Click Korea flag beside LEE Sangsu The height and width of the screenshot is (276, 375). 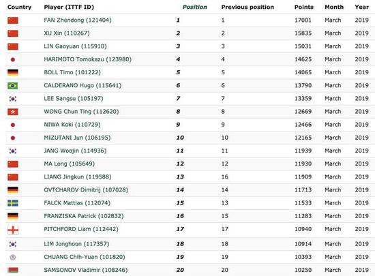pyautogui.click(x=13, y=99)
